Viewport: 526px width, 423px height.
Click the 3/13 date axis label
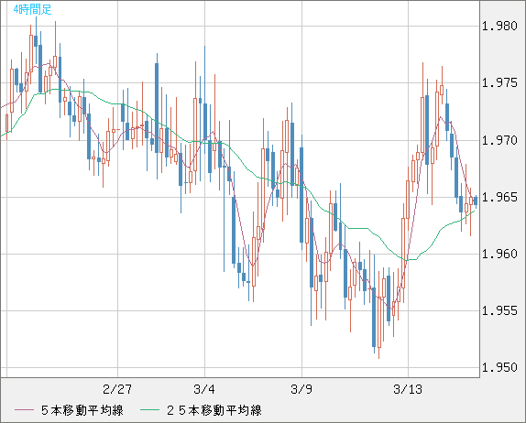click(x=408, y=389)
